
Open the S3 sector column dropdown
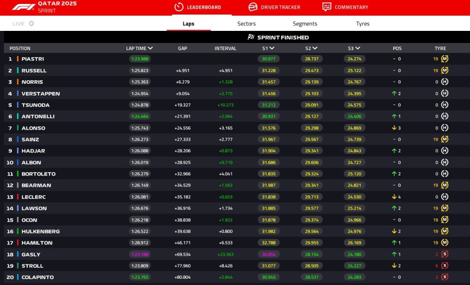[358, 48]
